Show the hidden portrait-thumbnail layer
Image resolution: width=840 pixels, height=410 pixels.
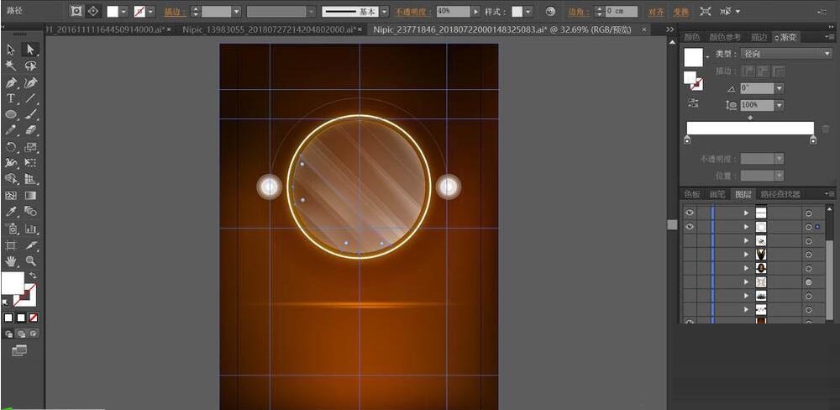(690, 268)
